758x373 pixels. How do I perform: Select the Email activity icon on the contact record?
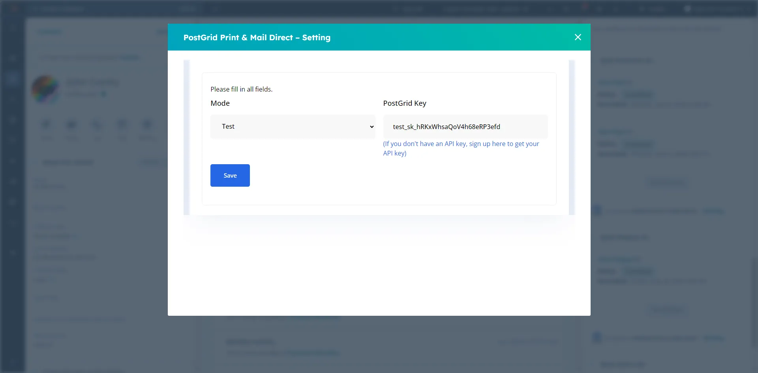coord(71,126)
